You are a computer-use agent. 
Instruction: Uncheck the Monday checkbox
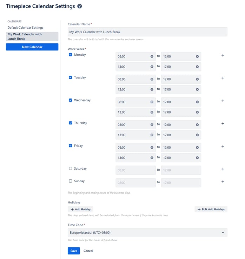[71, 55]
